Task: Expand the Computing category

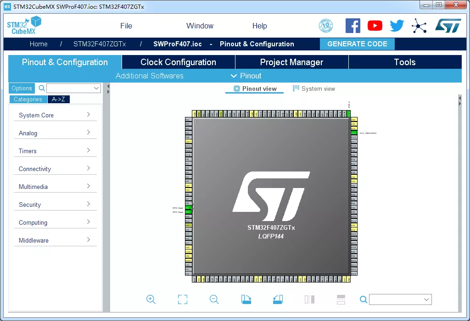Action: (55, 222)
